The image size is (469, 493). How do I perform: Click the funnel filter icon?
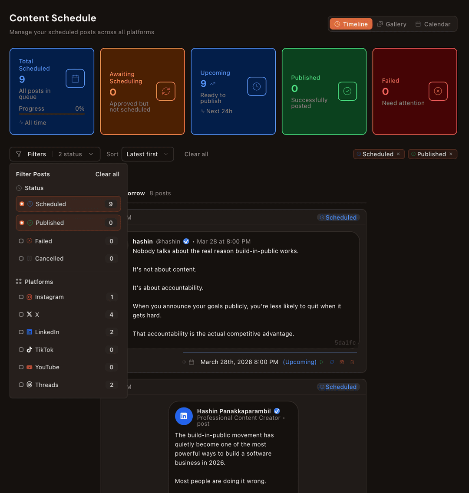(x=19, y=154)
